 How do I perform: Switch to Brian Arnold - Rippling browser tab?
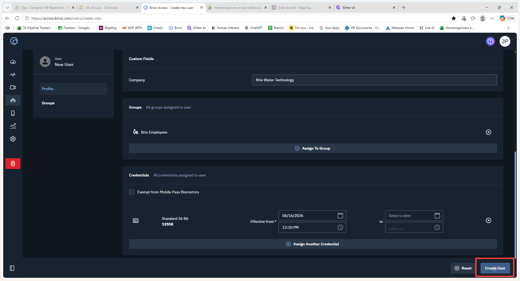coord(302,8)
